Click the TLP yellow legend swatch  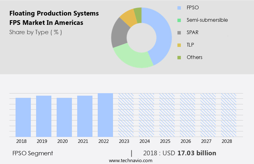(x=179, y=45)
